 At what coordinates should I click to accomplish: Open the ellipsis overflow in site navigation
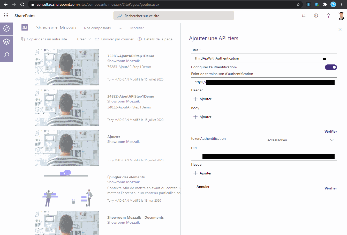pyautogui.click(x=120, y=28)
